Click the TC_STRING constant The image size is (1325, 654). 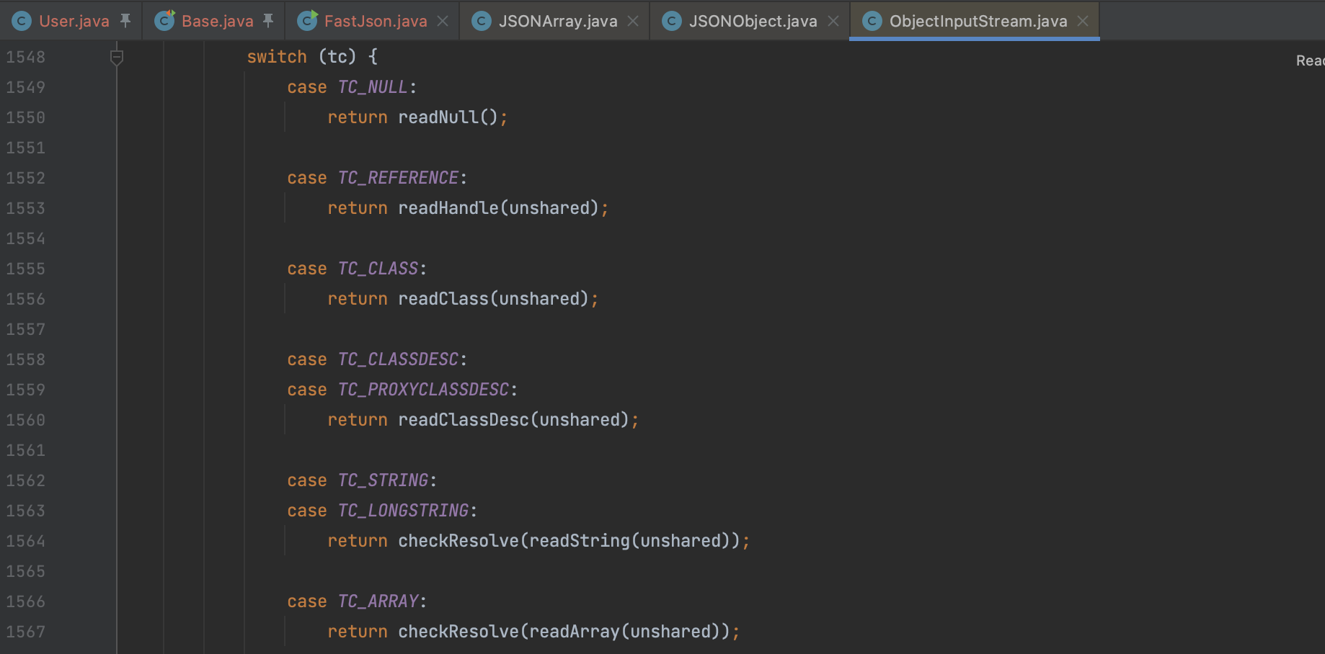pos(383,480)
